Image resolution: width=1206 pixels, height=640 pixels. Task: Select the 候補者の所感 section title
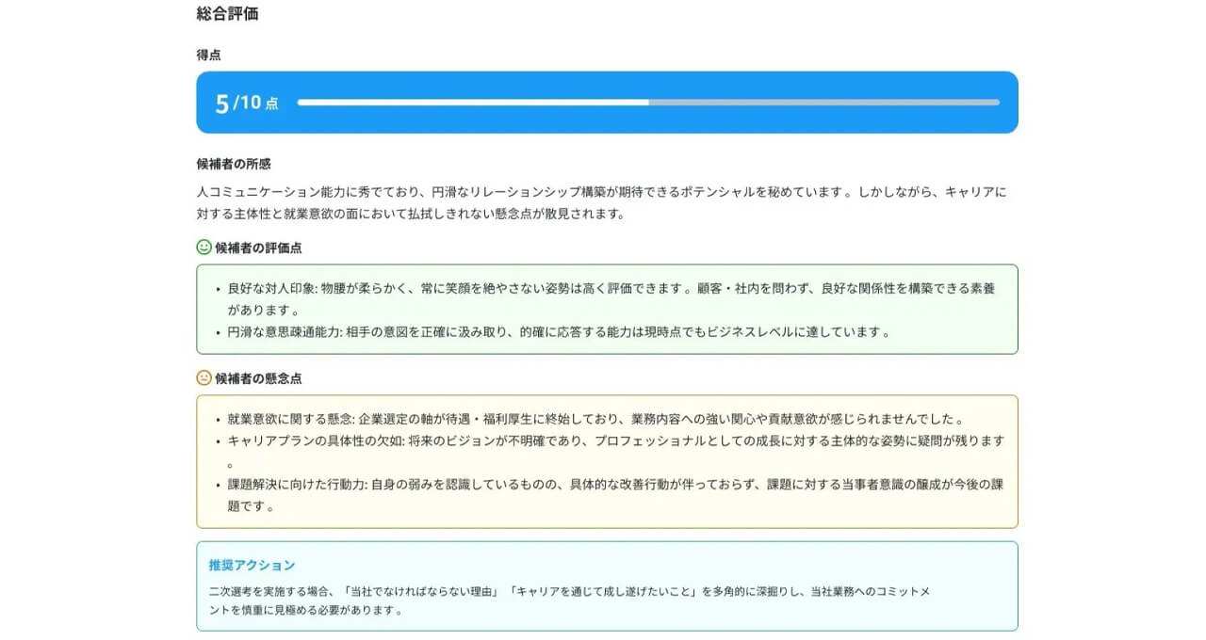[226, 162]
